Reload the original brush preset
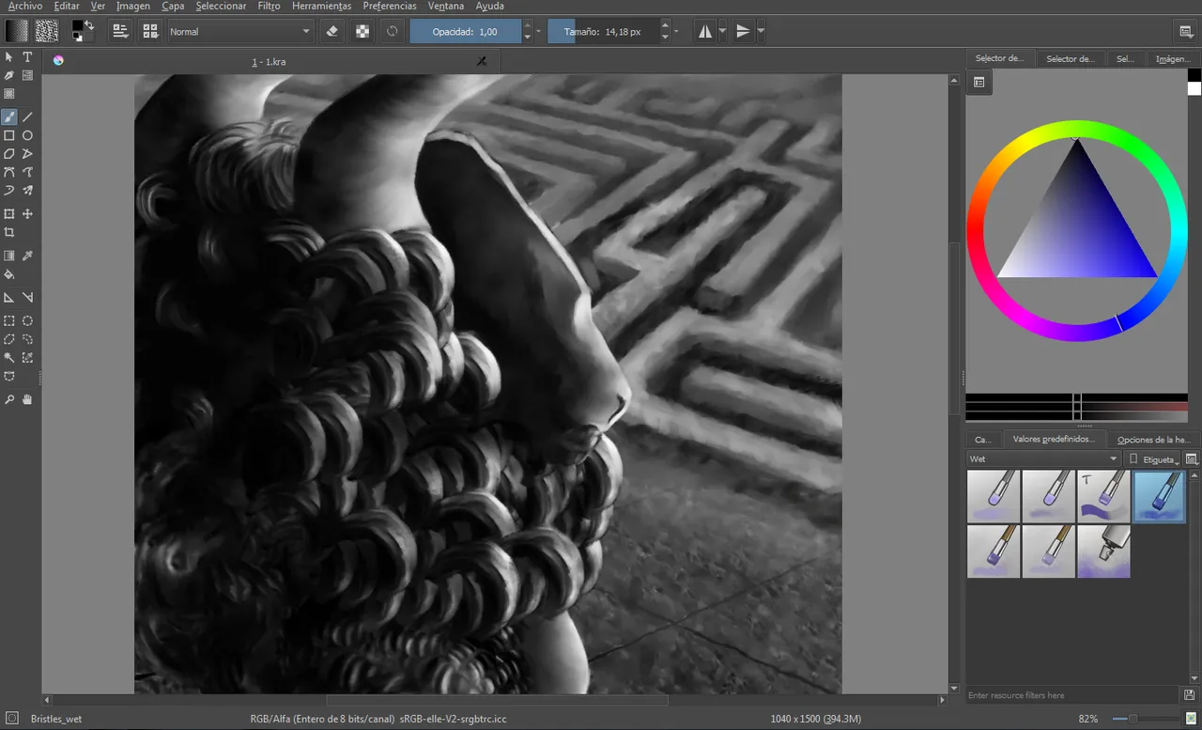The width and height of the screenshot is (1202, 730). point(392,31)
